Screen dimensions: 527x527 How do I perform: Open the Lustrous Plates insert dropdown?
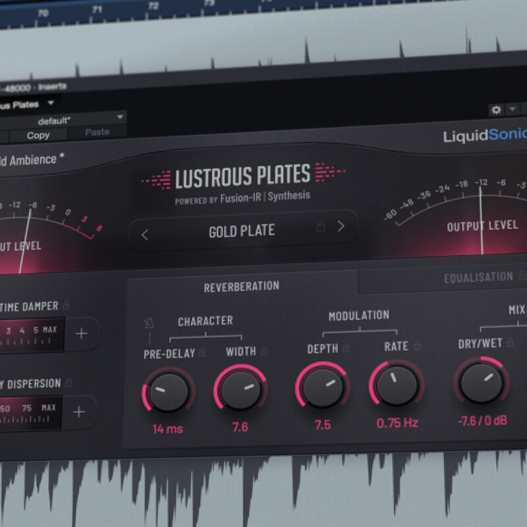coord(51,103)
